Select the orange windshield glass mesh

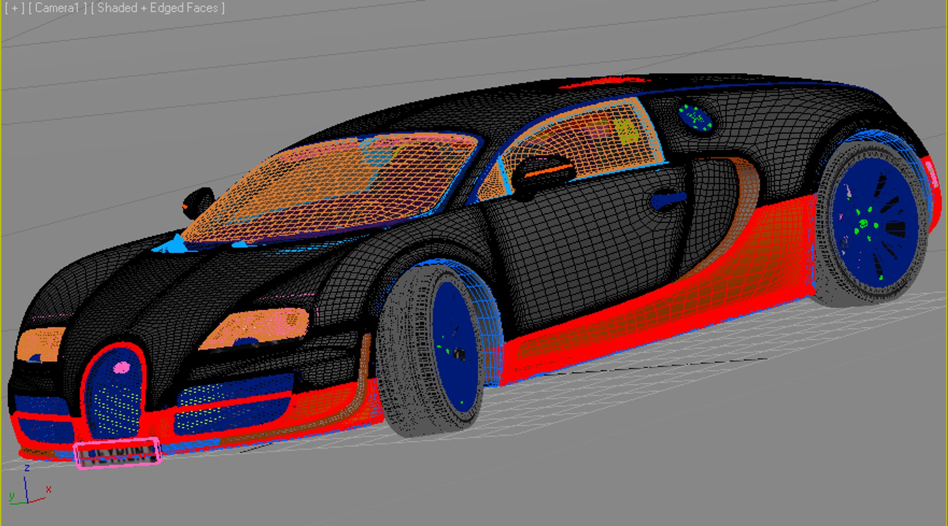(330, 188)
